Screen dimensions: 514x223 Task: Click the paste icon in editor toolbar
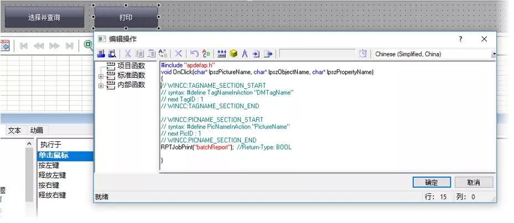click(x=151, y=54)
